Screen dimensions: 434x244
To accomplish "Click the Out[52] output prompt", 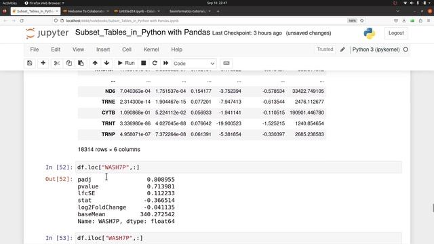I will click(x=59, y=179).
